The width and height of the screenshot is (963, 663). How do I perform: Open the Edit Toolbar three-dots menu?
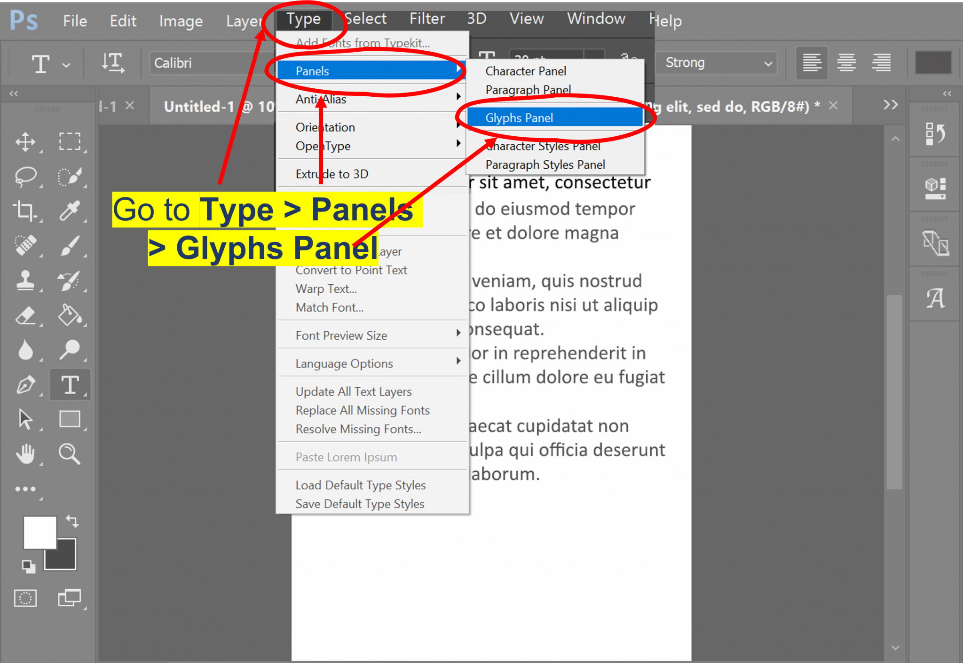click(x=25, y=489)
